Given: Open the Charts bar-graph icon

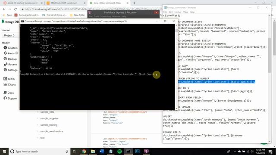Looking at the screenshot, I should click(5, 84).
